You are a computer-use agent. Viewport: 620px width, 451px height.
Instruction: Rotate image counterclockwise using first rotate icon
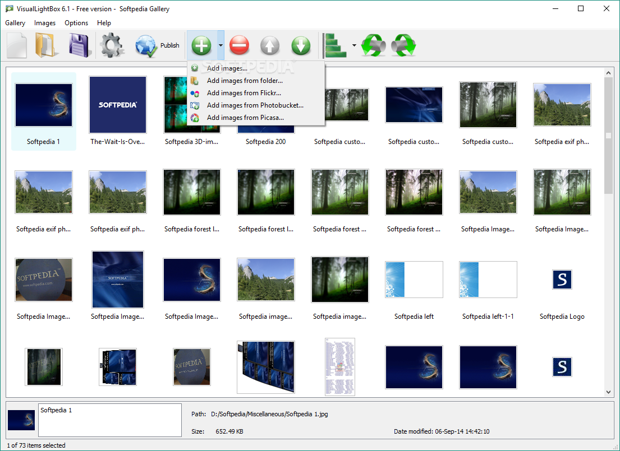pyautogui.click(x=373, y=45)
